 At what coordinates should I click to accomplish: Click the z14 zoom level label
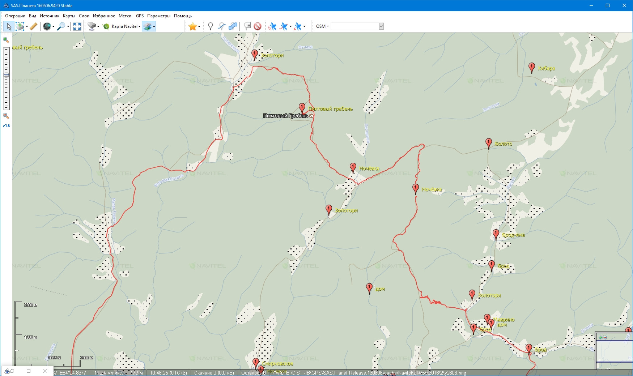6,126
